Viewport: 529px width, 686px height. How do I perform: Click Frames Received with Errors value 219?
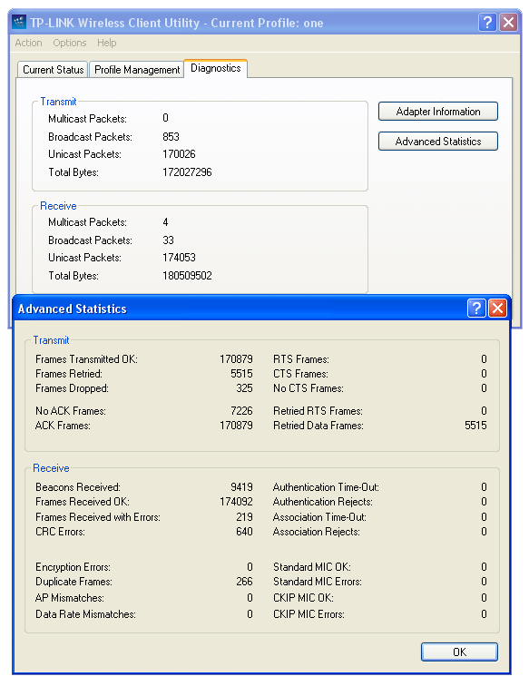click(245, 516)
